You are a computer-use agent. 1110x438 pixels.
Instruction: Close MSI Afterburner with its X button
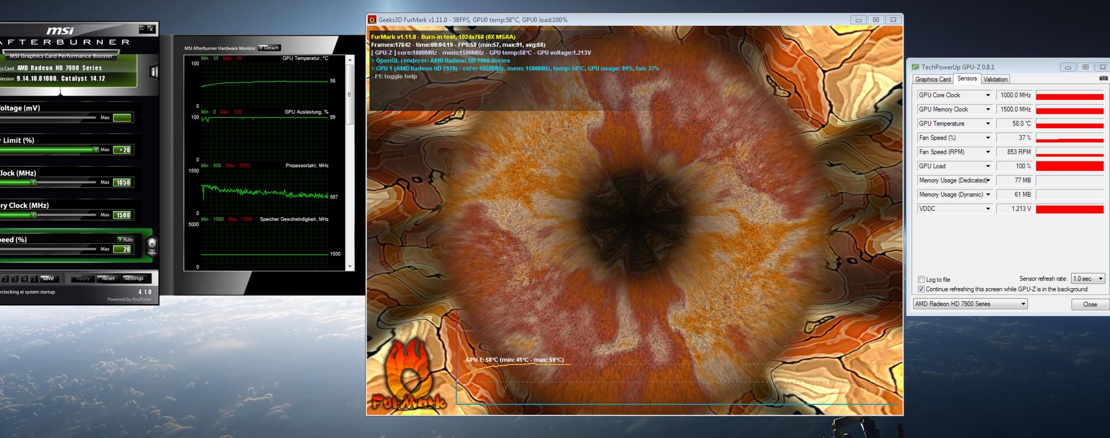point(151,29)
